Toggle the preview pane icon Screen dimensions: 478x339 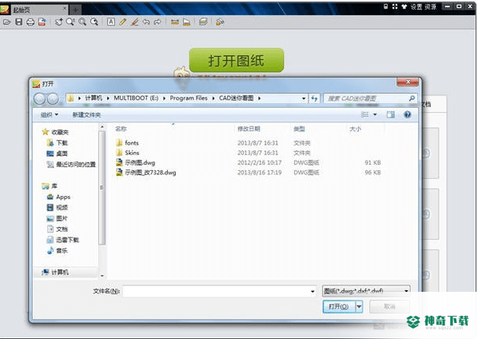[391, 114]
